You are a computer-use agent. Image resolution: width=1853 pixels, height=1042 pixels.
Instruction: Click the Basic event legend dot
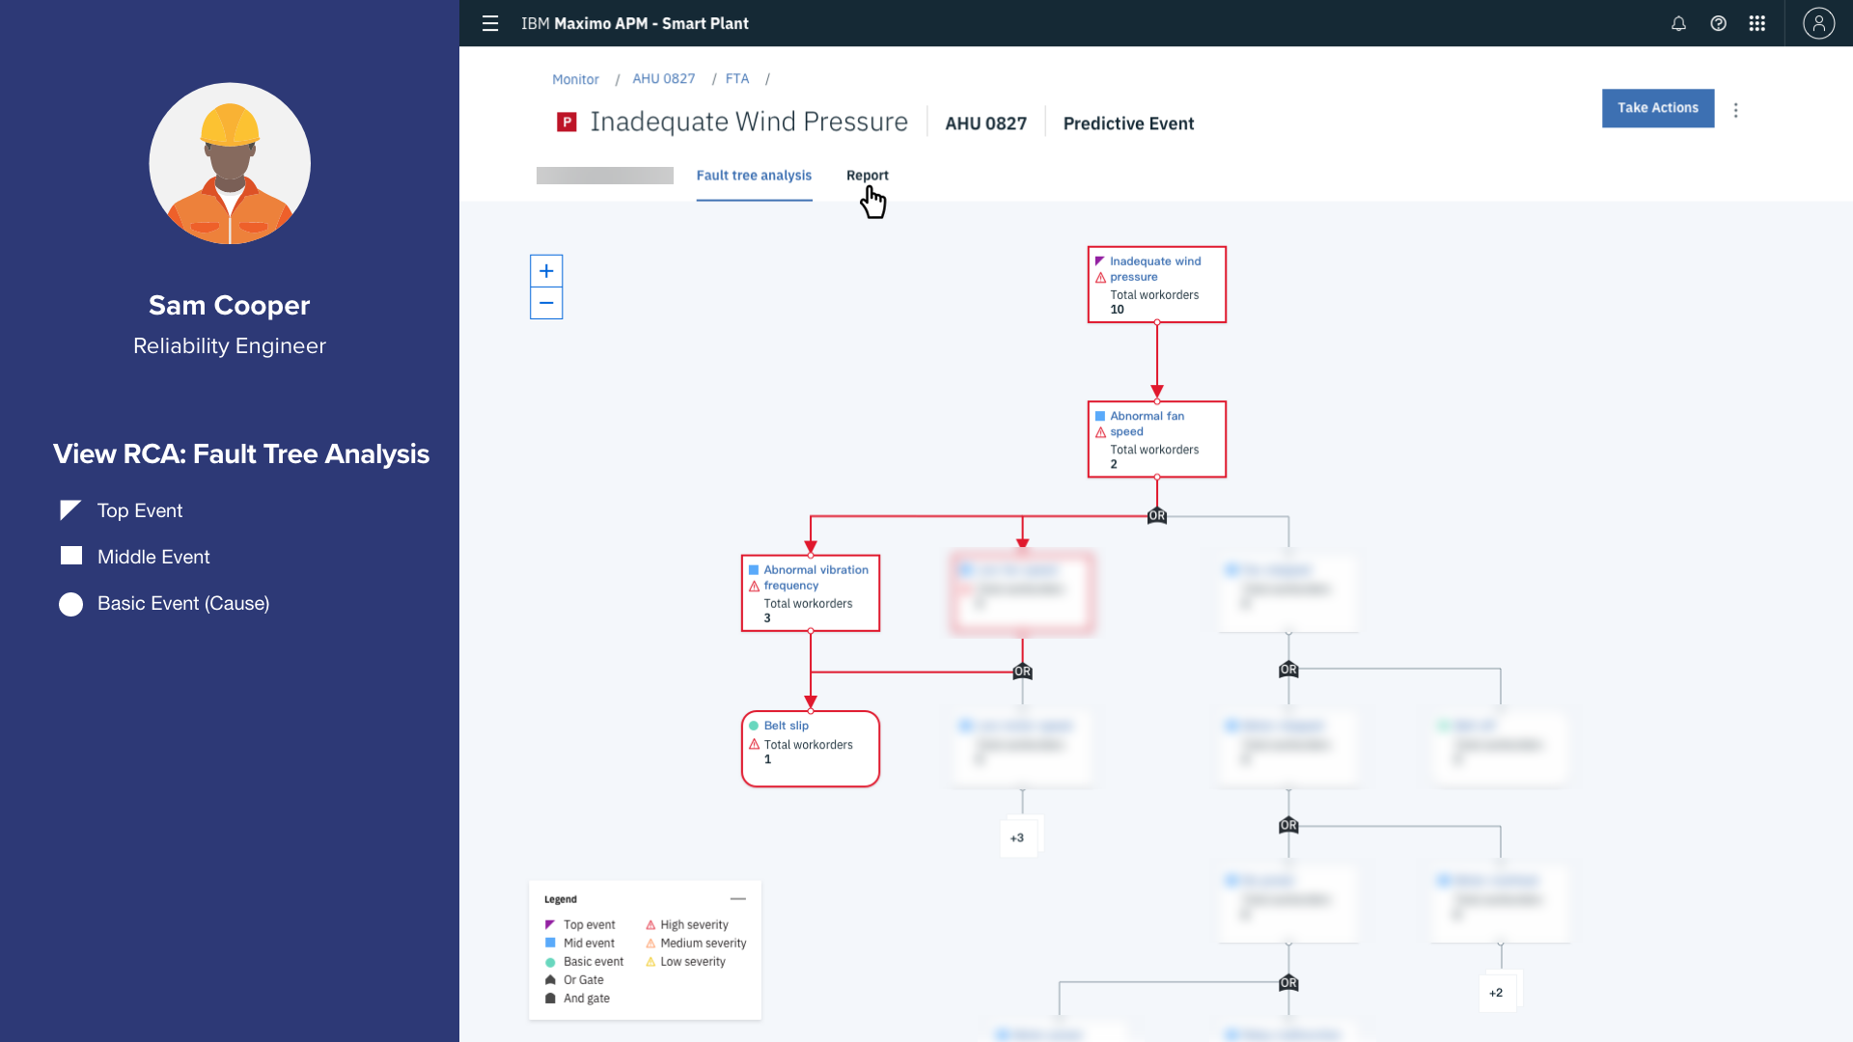550,962
